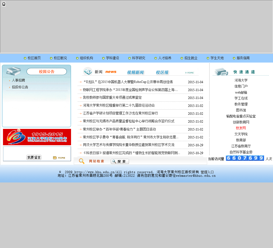Viewport: 273px width, 248px height.
Task: Open the 文天学院 quick link
Action: pos(241,134)
